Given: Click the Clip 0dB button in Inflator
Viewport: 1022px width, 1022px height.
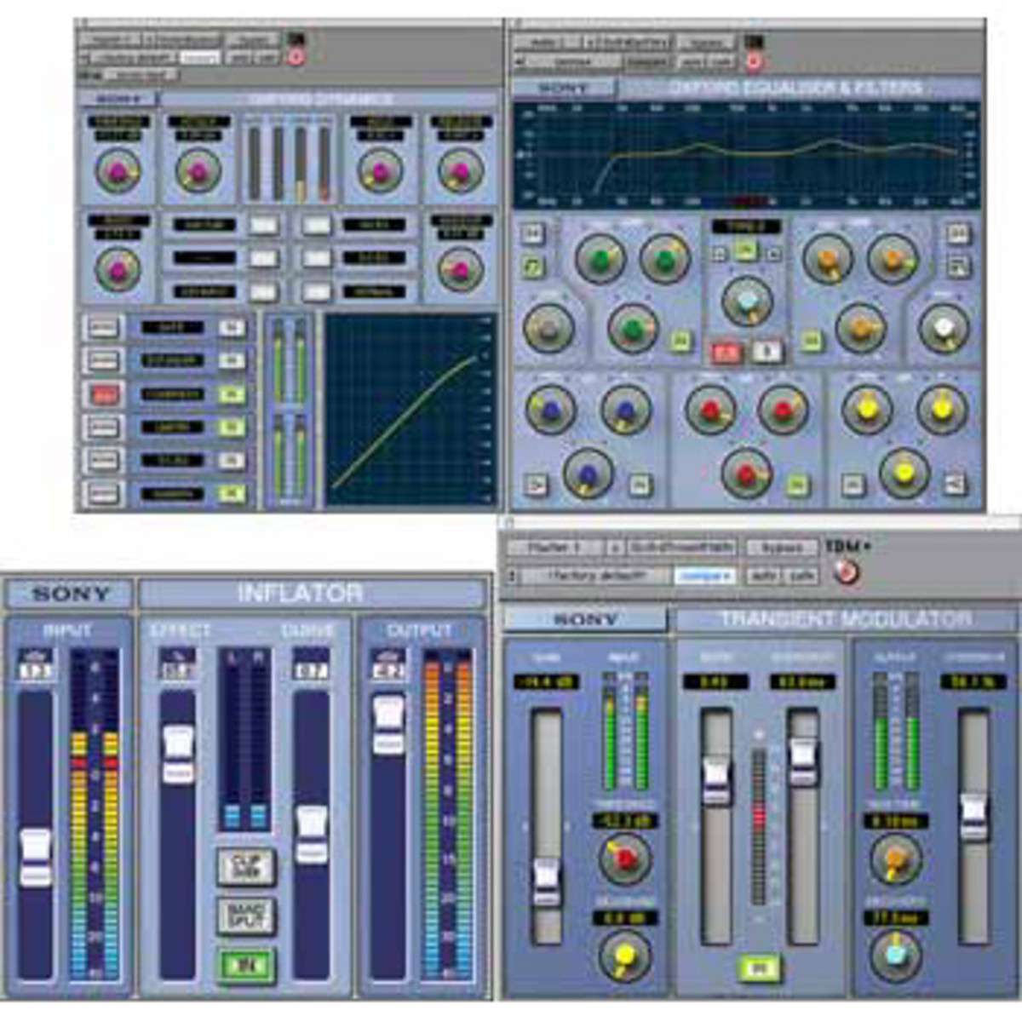Looking at the screenshot, I should click(245, 867).
